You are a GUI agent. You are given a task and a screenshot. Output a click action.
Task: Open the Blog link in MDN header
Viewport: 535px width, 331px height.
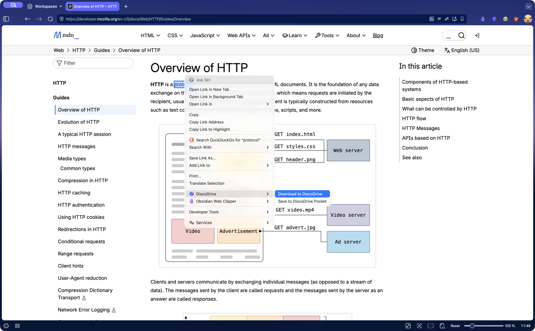tap(378, 35)
